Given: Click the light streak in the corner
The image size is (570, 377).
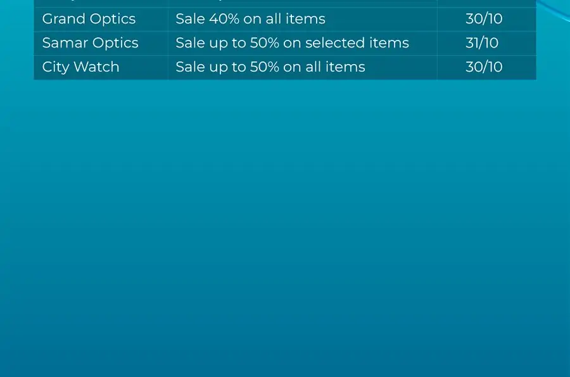Looking at the screenshot, I should pyautogui.click(x=554, y=10).
